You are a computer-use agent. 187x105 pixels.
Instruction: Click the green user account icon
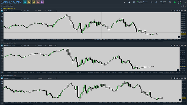[x=175, y=2]
